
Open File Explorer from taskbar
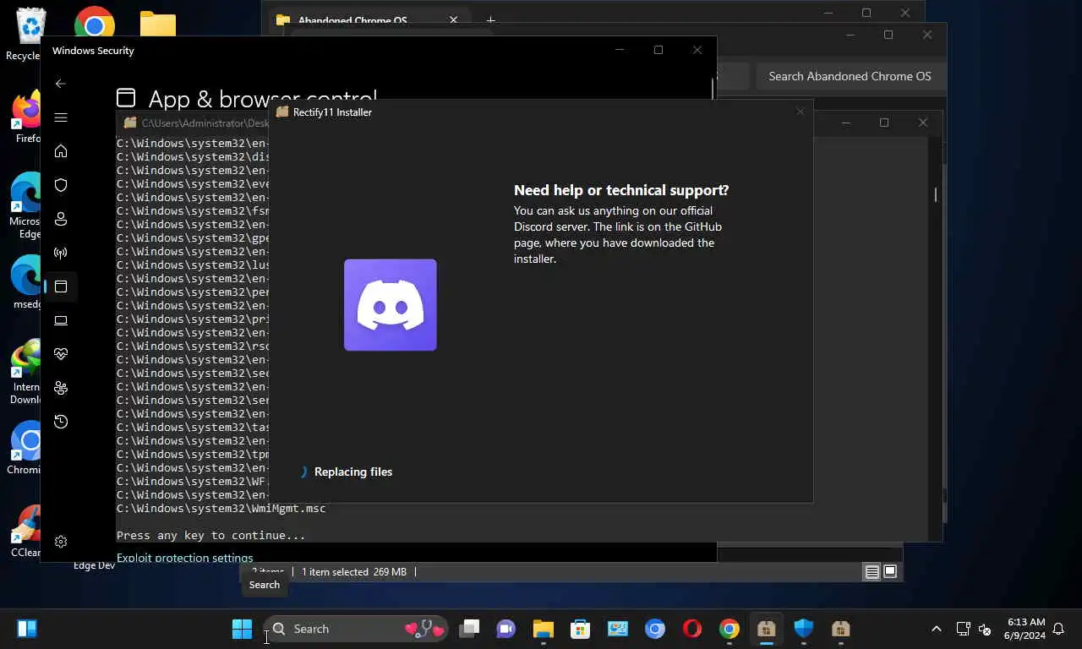point(543,629)
